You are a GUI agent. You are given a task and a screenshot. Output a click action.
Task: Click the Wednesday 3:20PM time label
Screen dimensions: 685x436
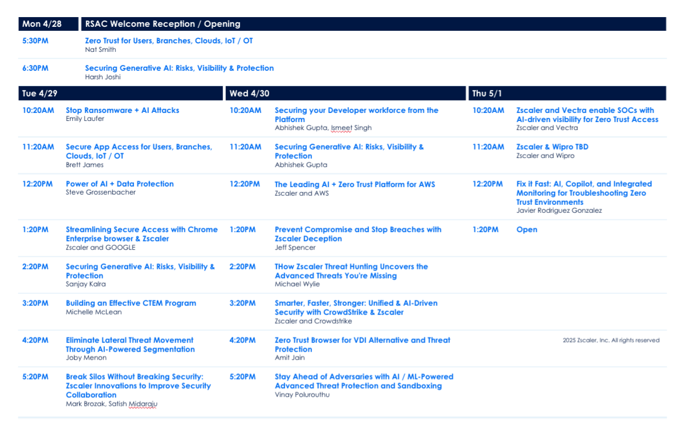pos(243,303)
